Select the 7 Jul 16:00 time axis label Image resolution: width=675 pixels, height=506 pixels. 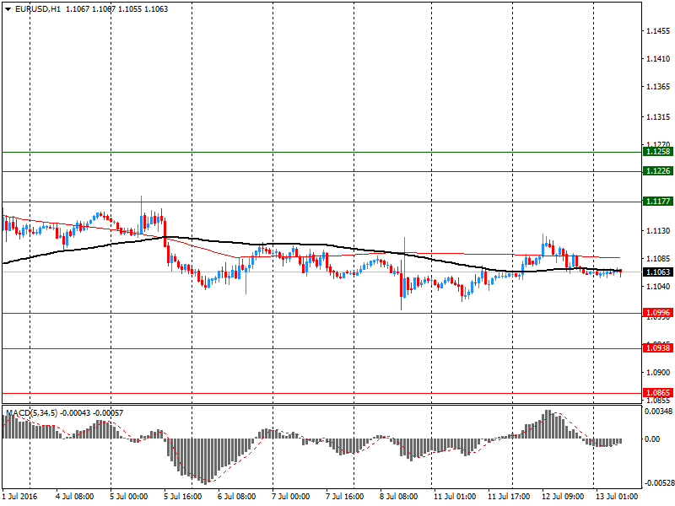[345, 497]
